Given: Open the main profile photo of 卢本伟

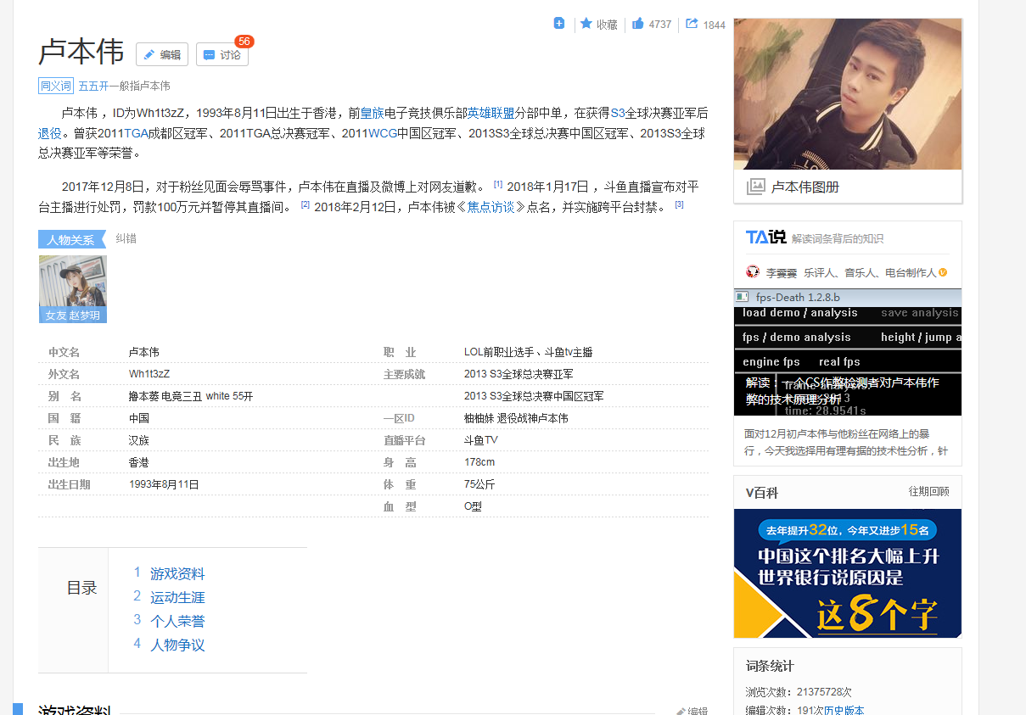Looking at the screenshot, I should click(x=848, y=94).
